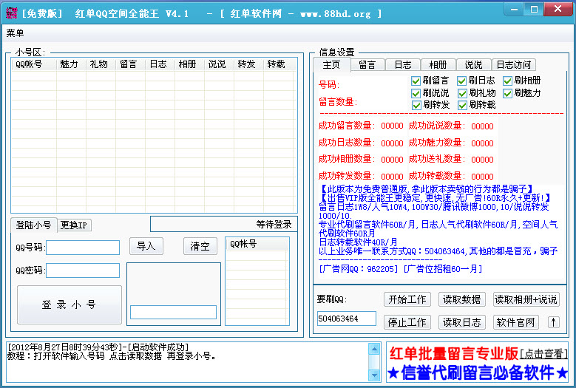Disable the 刷转发 checkbox
This screenshot has height=388, width=576.
pos(416,106)
